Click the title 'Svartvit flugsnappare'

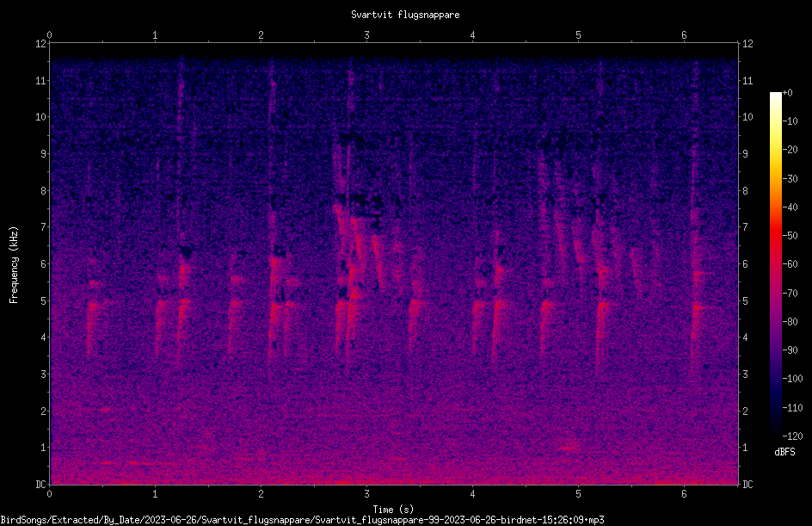(405, 15)
